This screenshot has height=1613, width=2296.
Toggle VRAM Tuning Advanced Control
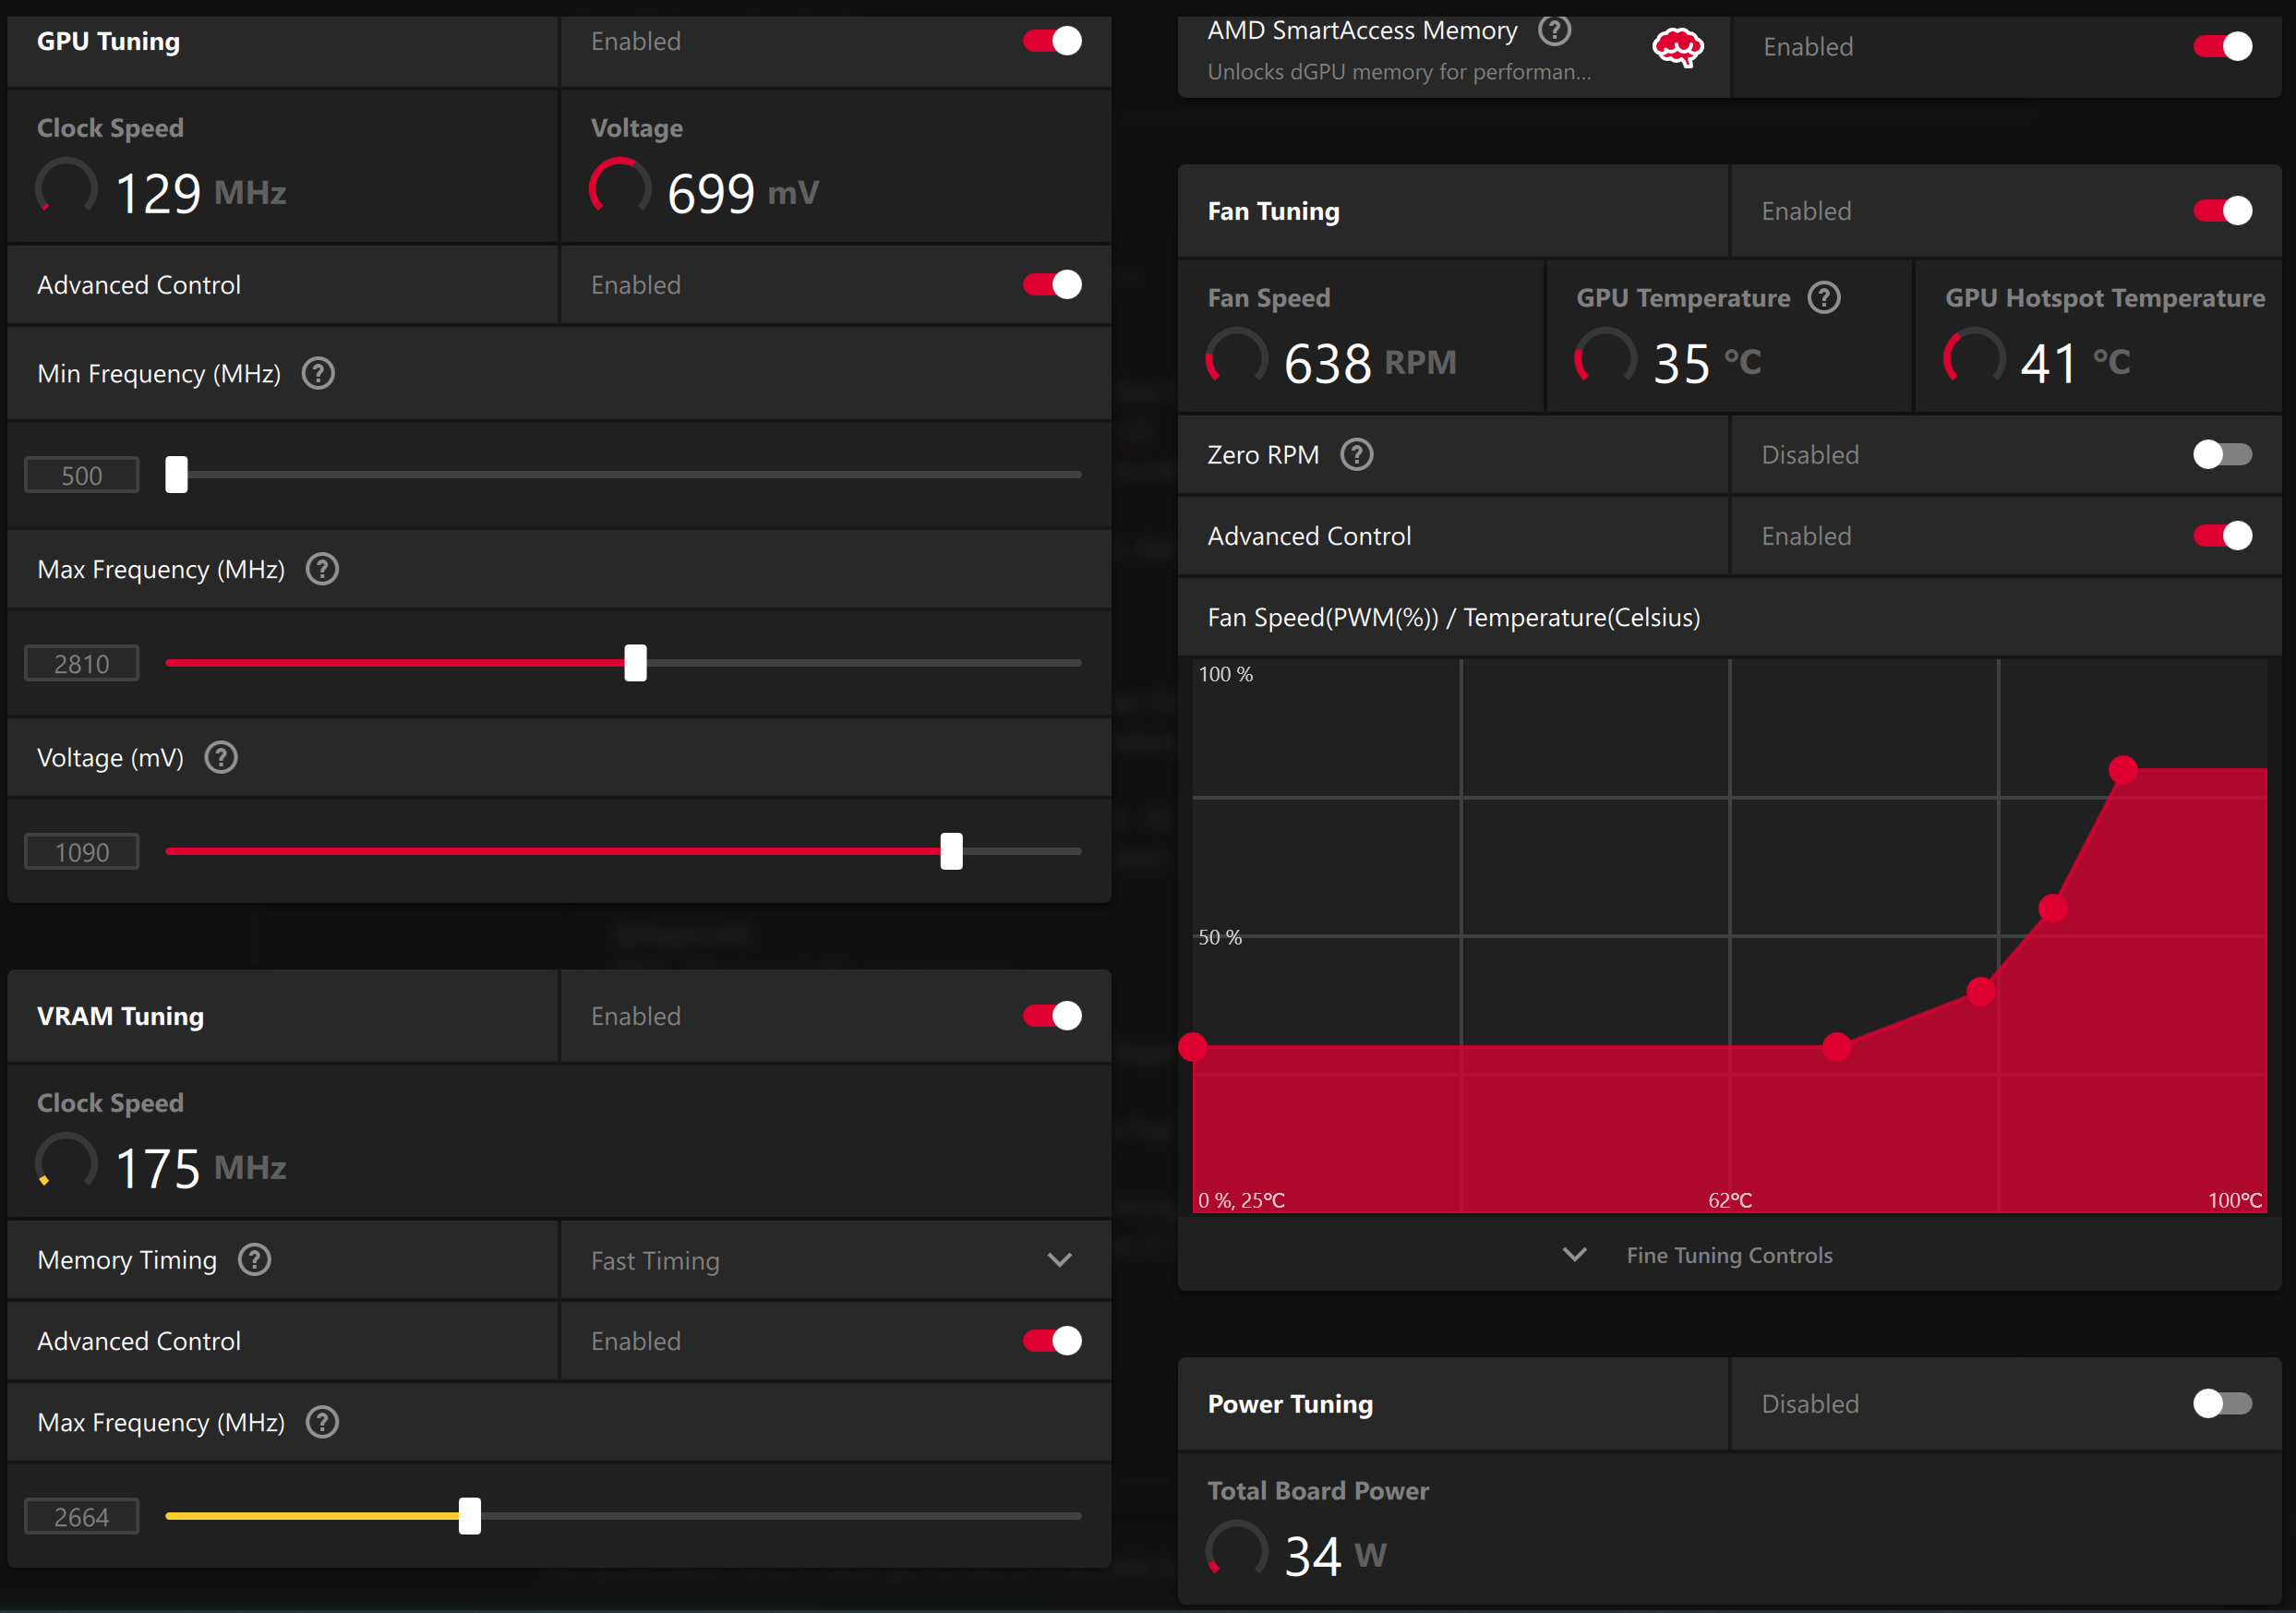pos(1052,1341)
